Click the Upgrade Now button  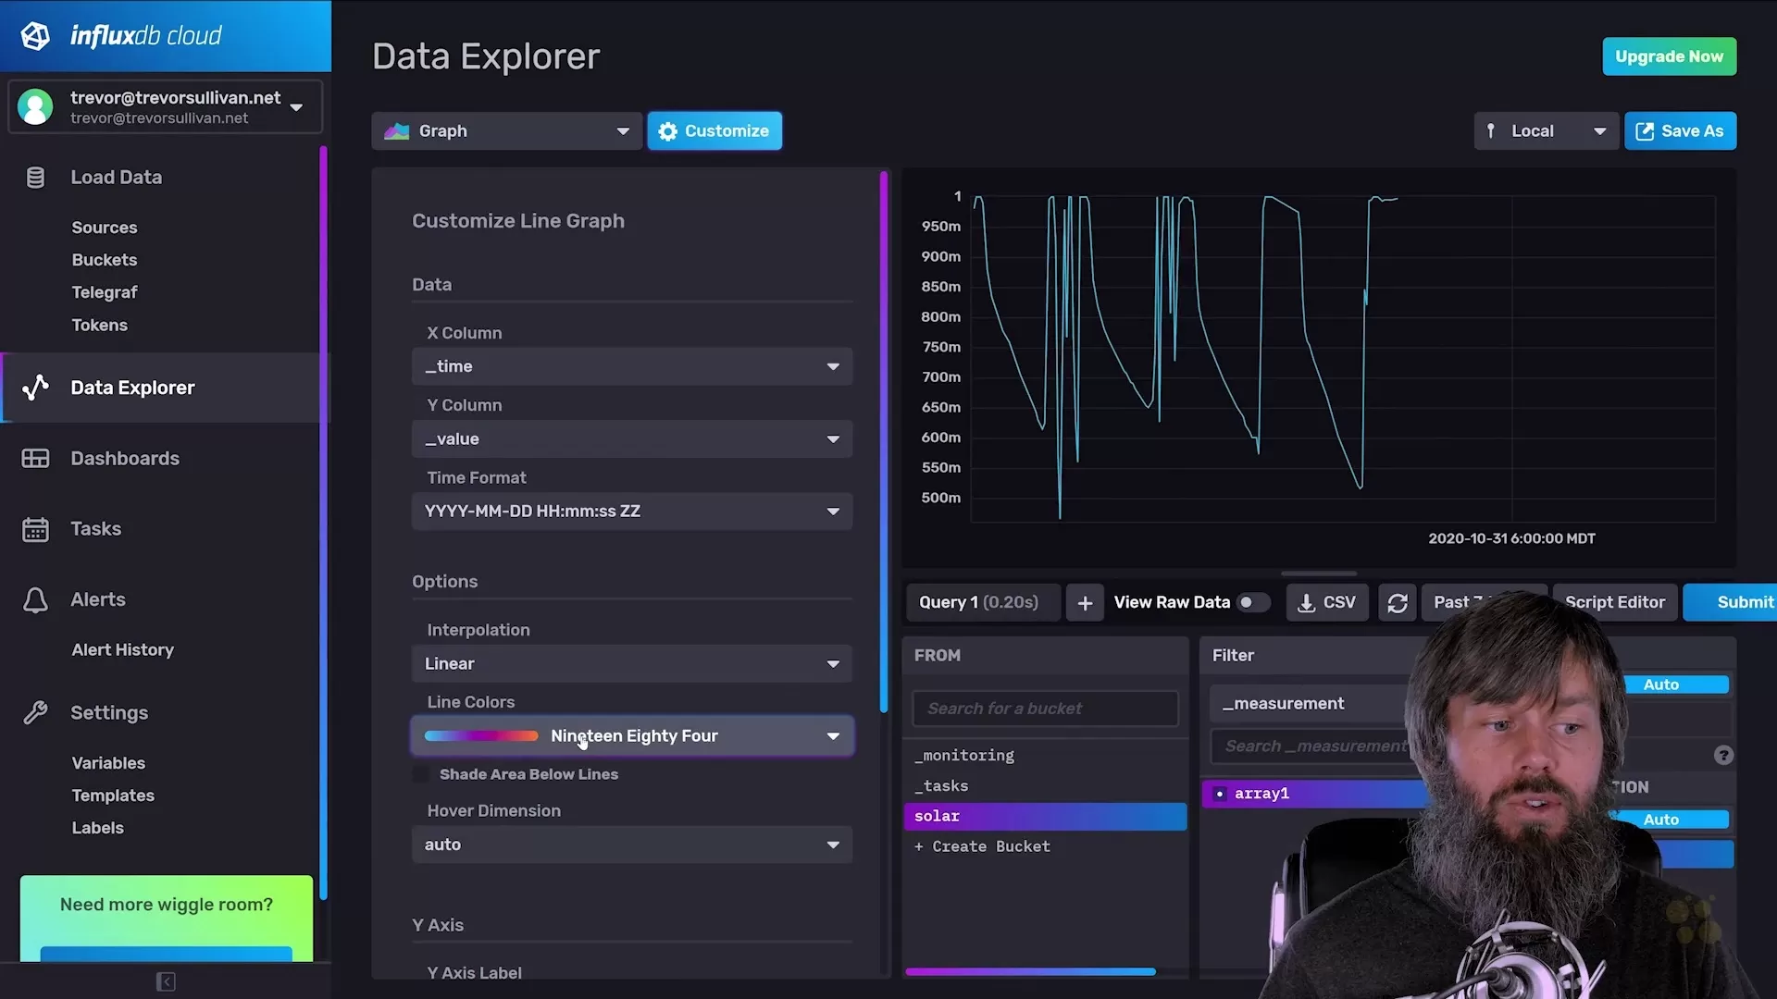coord(1669,55)
